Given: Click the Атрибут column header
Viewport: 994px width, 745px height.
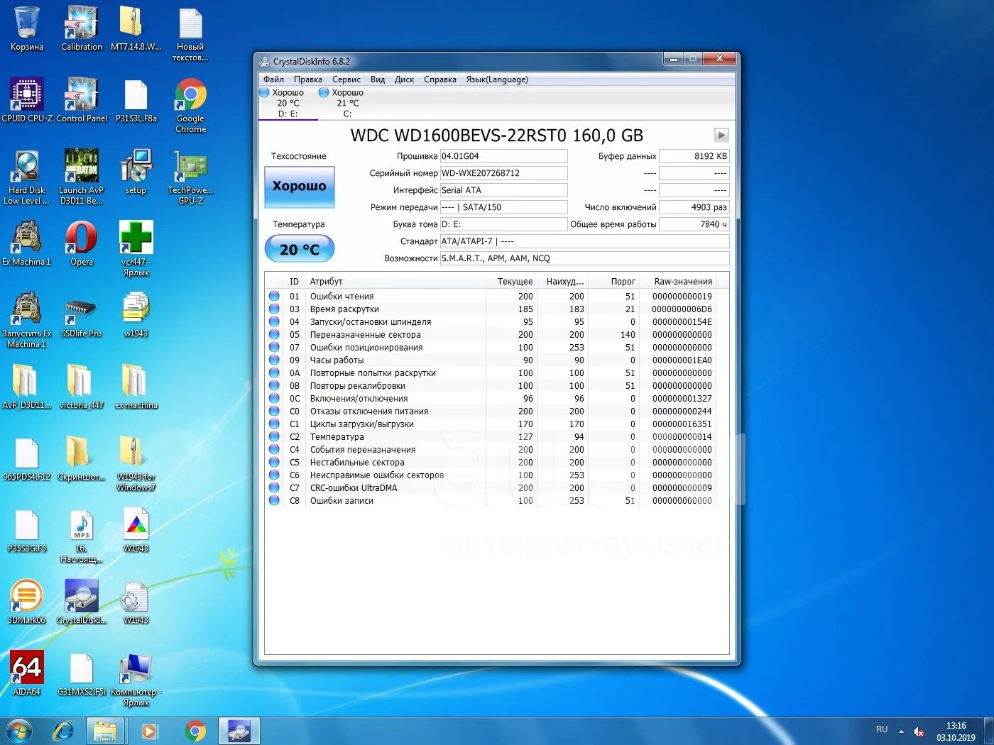Looking at the screenshot, I should 395,282.
